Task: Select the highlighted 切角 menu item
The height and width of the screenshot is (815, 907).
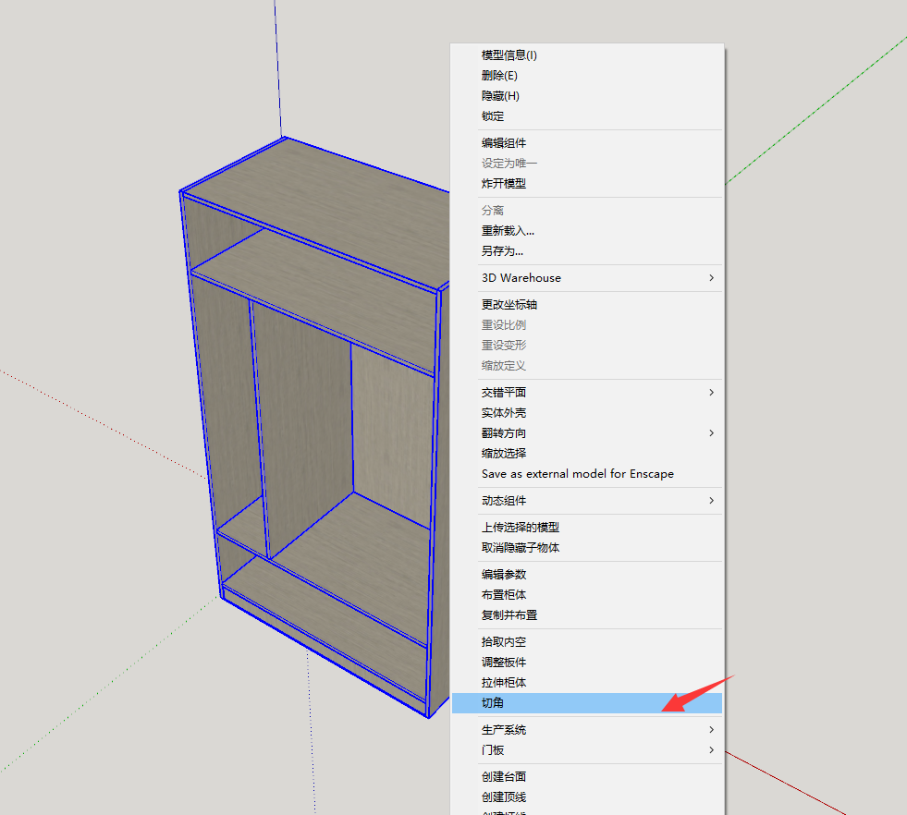Action: [493, 703]
